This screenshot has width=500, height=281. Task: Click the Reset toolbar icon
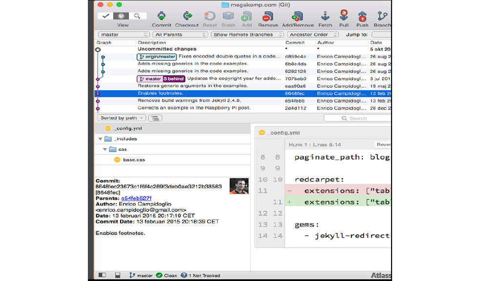click(209, 16)
